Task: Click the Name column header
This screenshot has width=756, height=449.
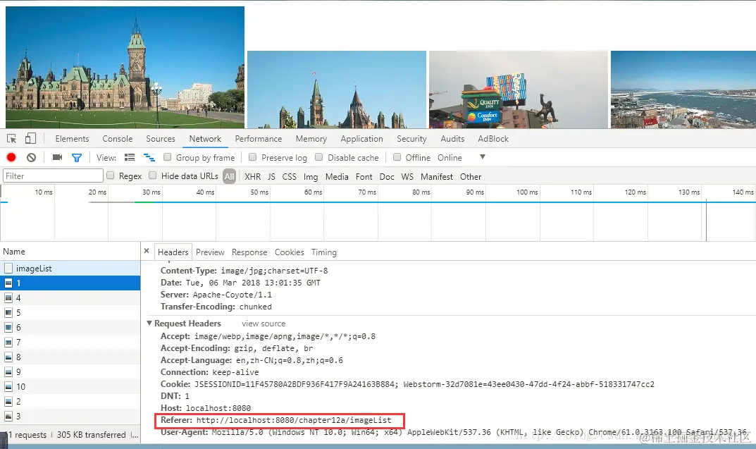Action: tap(70, 251)
